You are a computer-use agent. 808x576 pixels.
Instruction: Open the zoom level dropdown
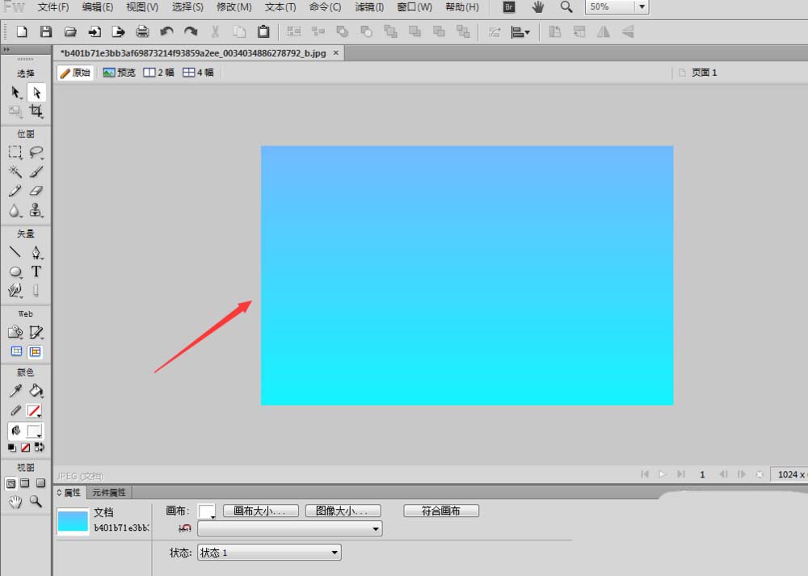642,6
